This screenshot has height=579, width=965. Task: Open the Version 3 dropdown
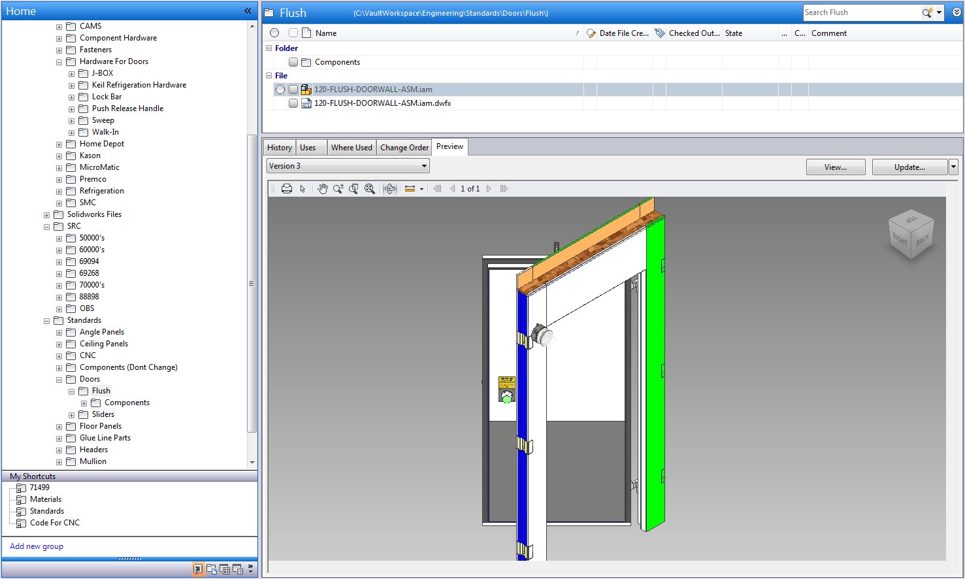pyautogui.click(x=423, y=165)
